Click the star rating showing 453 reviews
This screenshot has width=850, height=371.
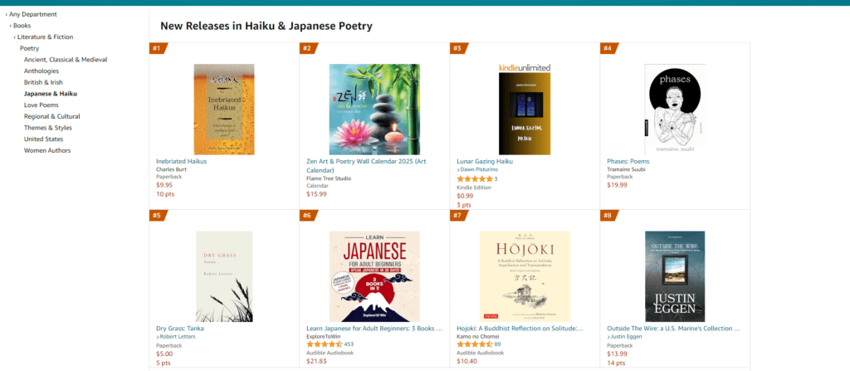tap(325, 344)
